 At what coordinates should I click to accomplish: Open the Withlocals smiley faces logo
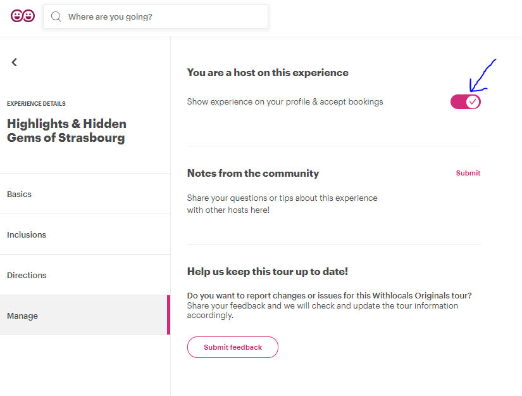(x=23, y=16)
